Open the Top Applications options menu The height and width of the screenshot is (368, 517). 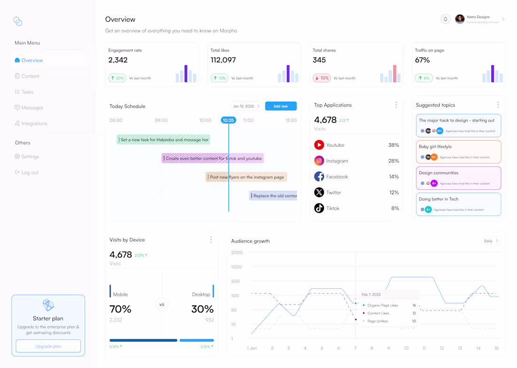coord(396,104)
